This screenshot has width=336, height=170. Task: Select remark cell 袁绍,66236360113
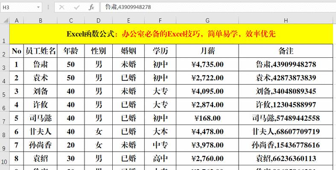click(286, 158)
